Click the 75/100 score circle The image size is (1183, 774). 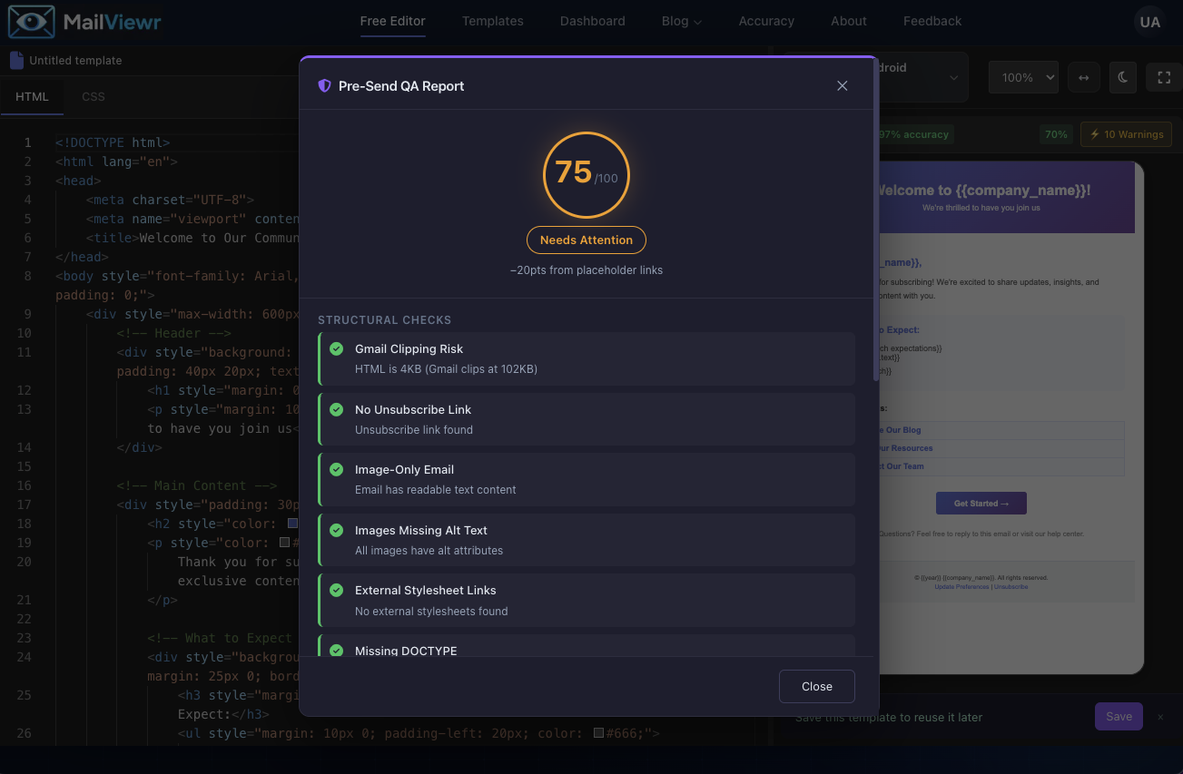(587, 175)
